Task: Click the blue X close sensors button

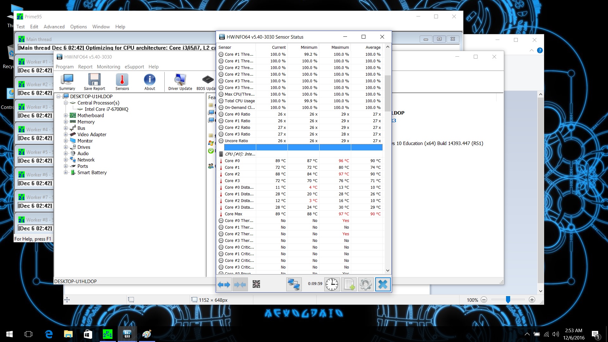Action: point(383,284)
